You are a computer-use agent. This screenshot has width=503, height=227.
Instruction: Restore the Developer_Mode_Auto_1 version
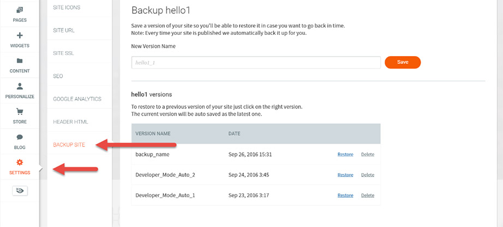pos(345,195)
